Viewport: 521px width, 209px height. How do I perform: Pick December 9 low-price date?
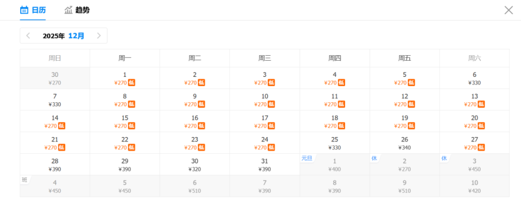click(195, 100)
